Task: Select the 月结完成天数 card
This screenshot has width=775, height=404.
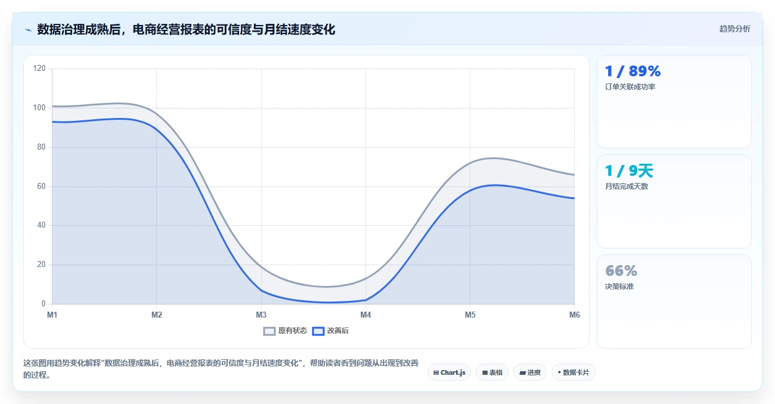Action: point(674,201)
